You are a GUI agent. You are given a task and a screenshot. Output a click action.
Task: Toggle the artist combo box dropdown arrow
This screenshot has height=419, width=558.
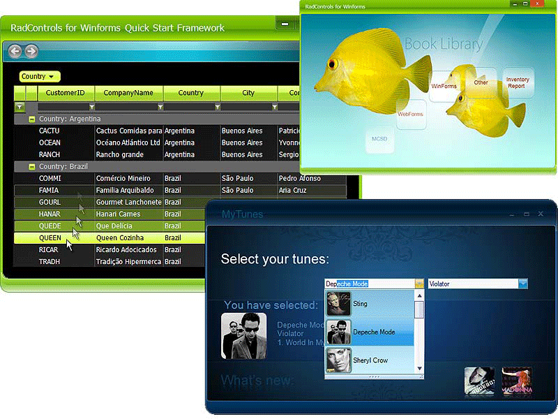[x=418, y=284]
